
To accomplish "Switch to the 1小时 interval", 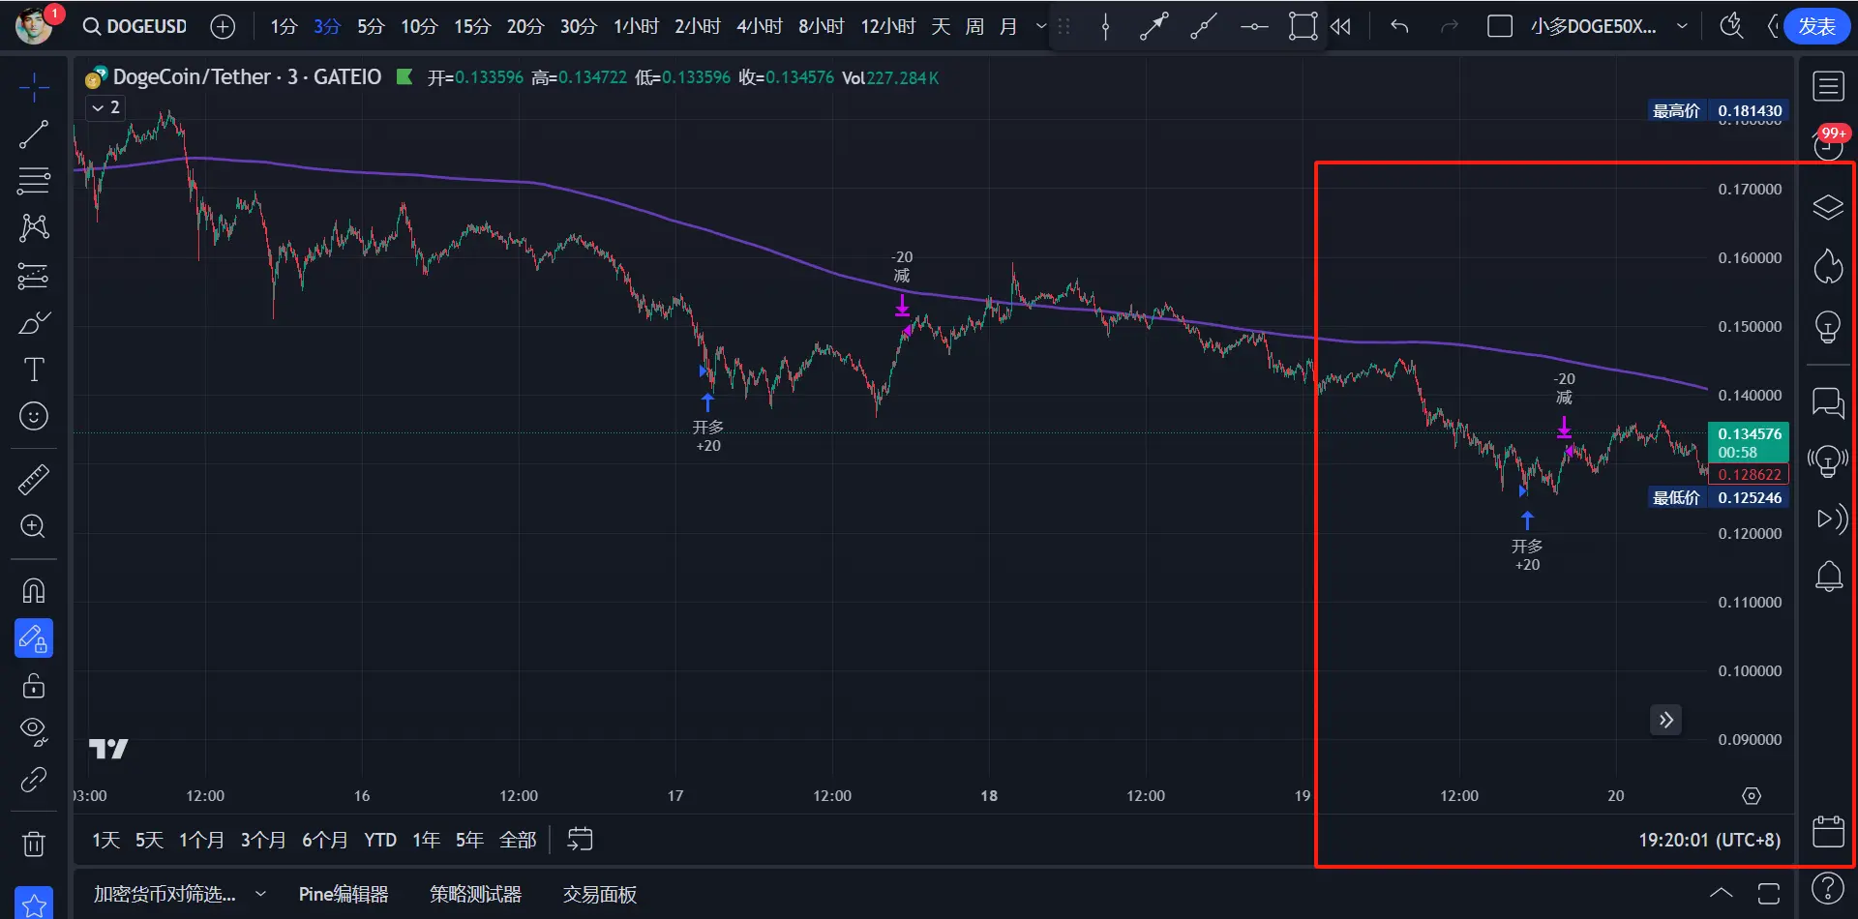I will tap(636, 26).
